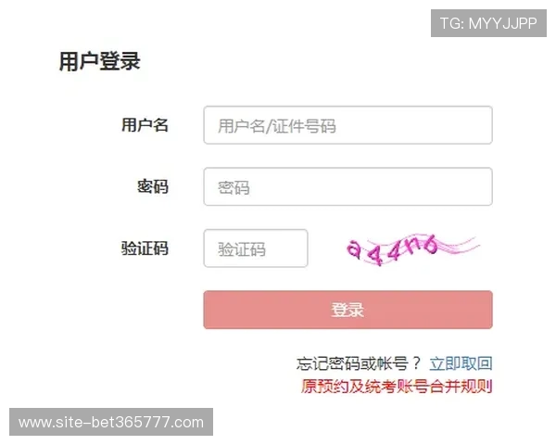
Task: Click the 密码 field label
Action: [x=153, y=186]
